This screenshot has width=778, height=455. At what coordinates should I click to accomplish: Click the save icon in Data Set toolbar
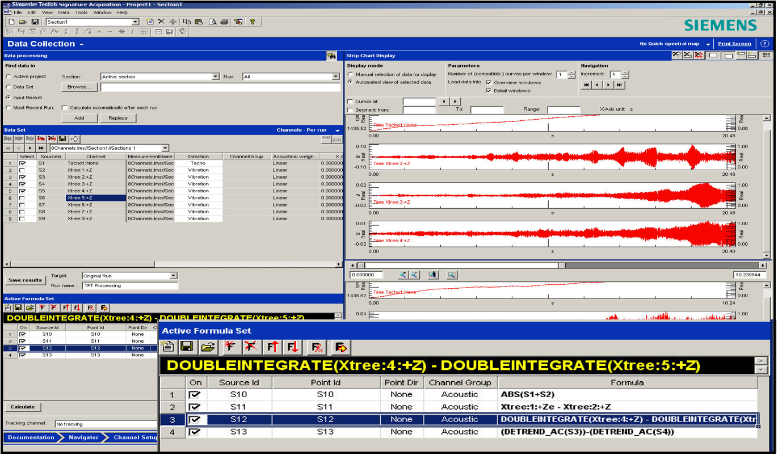pos(62,138)
